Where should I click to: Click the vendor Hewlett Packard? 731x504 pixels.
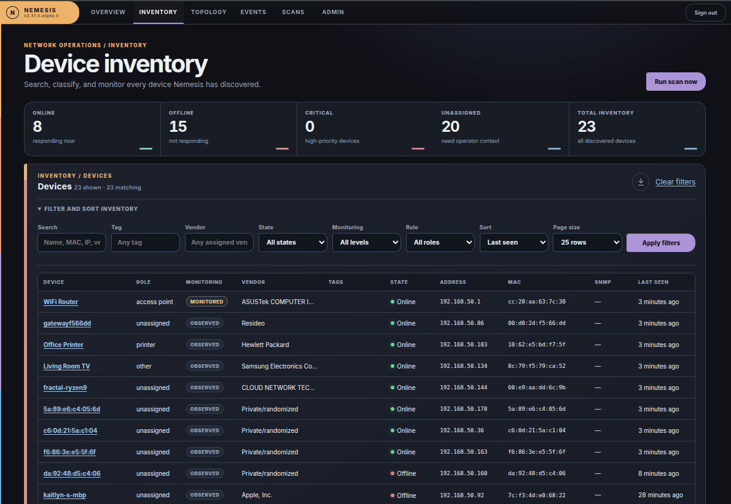click(x=265, y=345)
